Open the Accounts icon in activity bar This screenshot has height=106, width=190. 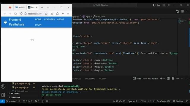[x=3, y=86]
